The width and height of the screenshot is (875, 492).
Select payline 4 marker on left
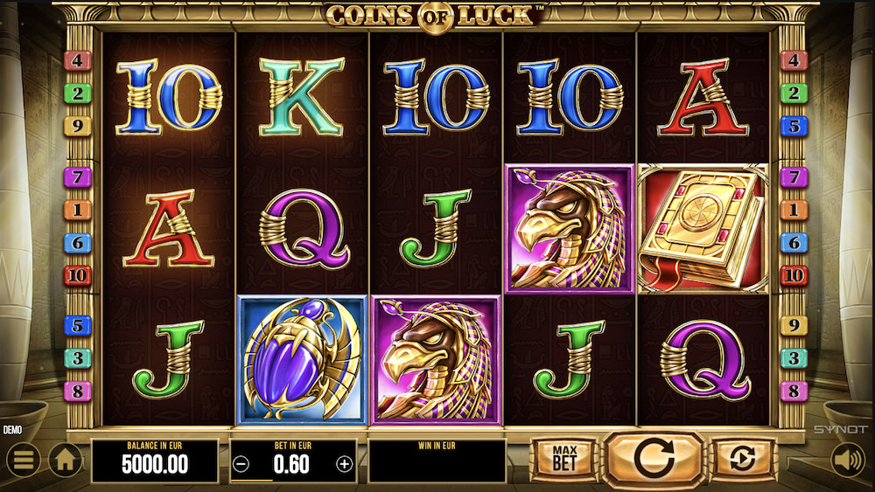[78, 60]
